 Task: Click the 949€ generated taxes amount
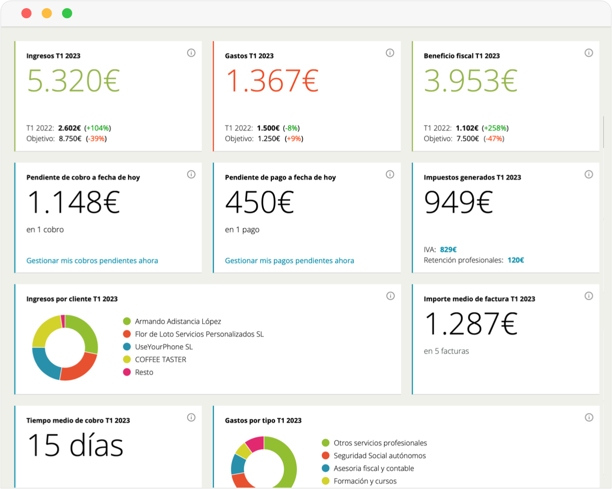[x=458, y=202]
